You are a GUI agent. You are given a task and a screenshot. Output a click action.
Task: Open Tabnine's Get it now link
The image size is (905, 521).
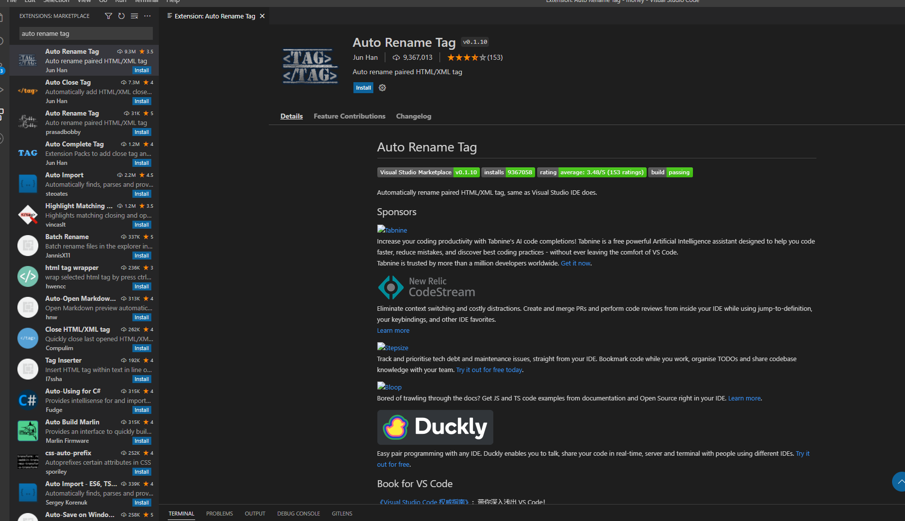point(575,263)
